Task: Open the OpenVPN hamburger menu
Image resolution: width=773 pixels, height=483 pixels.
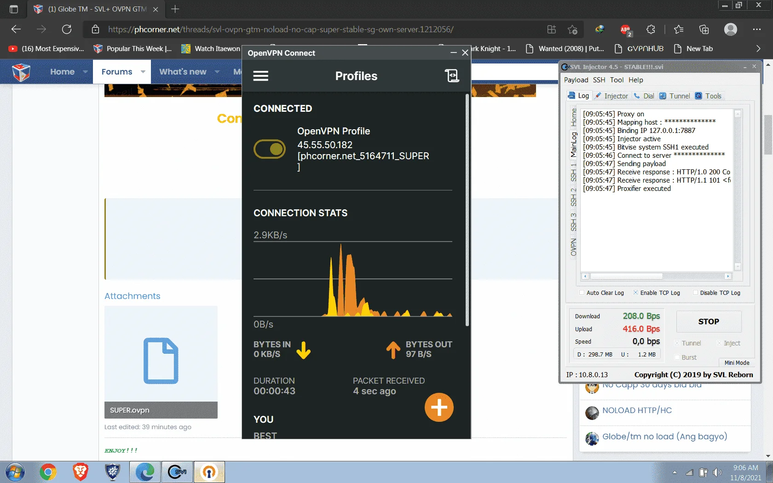Action: point(260,76)
